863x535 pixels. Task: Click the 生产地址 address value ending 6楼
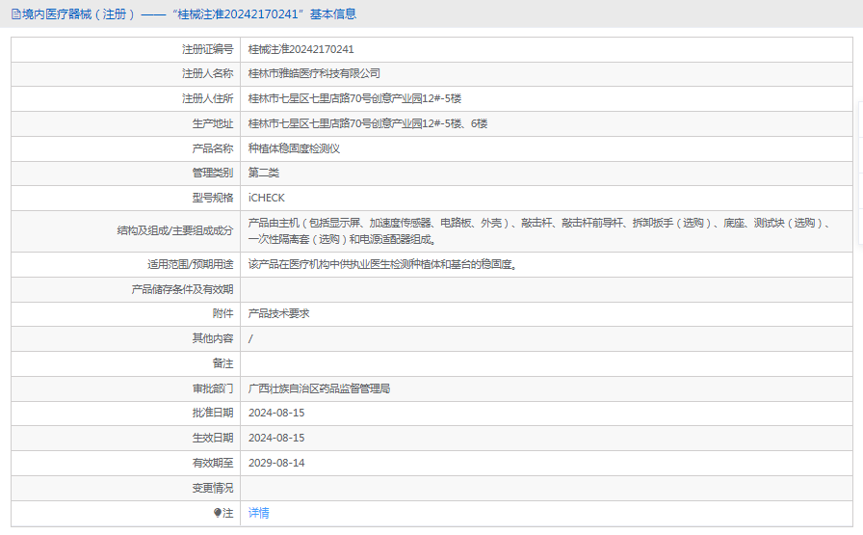(x=368, y=123)
